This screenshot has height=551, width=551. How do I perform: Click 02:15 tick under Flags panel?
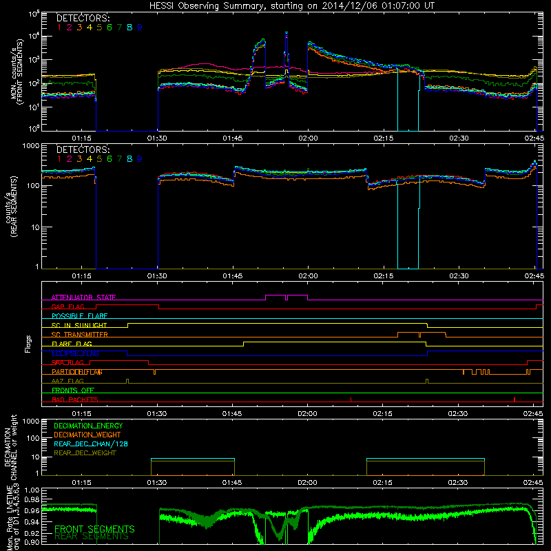coord(383,414)
